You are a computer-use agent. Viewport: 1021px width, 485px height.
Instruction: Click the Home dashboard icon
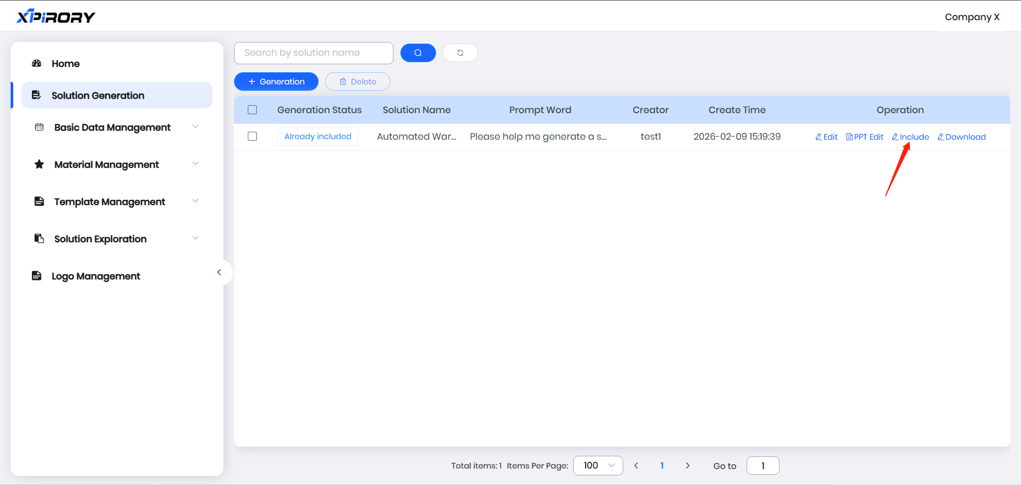(37, 64)
